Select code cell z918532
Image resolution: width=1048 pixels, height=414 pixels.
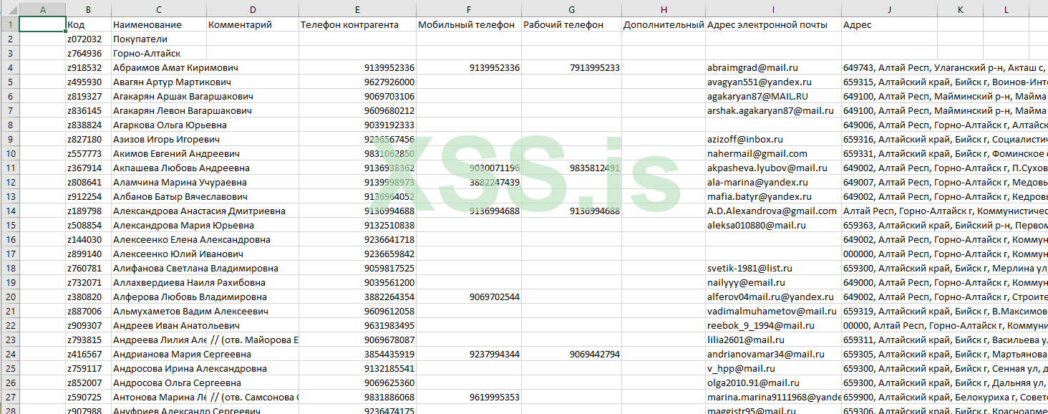click(88, 67)
